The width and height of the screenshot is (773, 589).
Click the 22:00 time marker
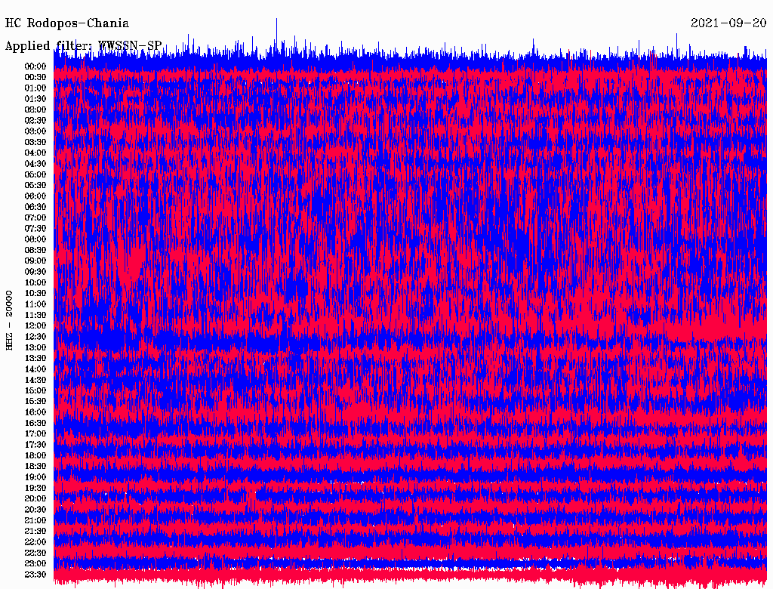tap(35, 542)
